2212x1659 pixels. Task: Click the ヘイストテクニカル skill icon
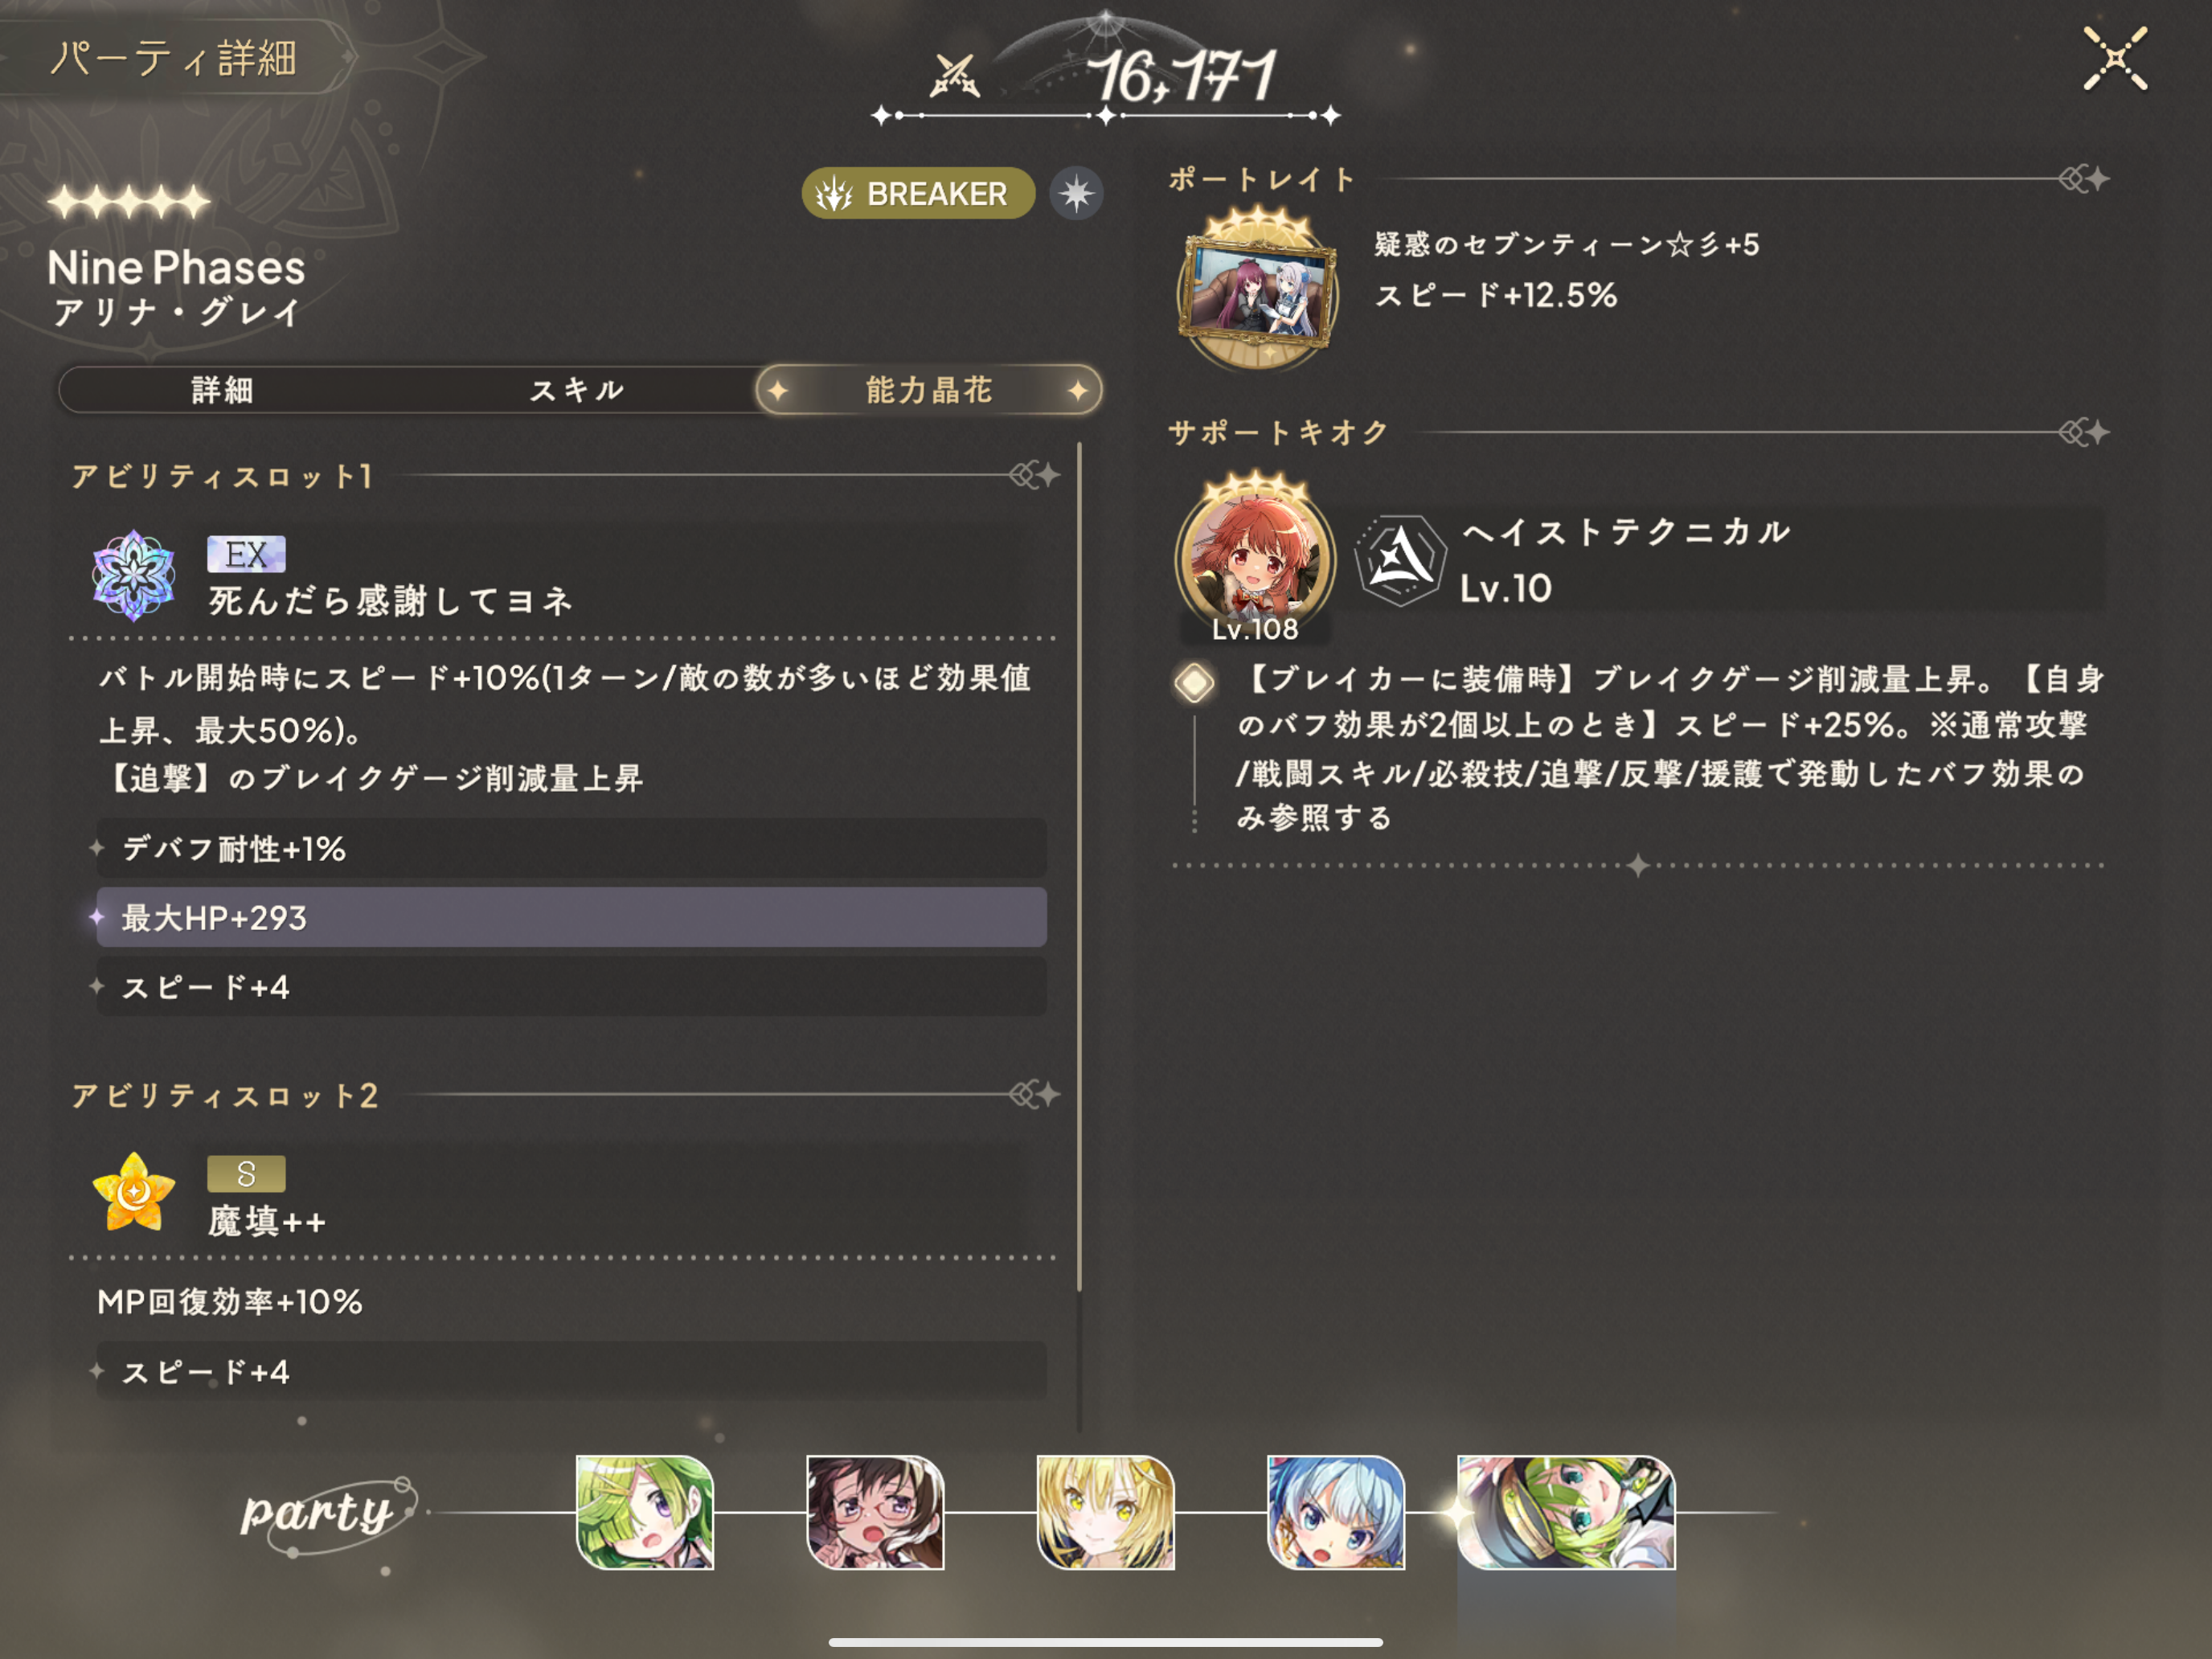tap(1400, 560)
